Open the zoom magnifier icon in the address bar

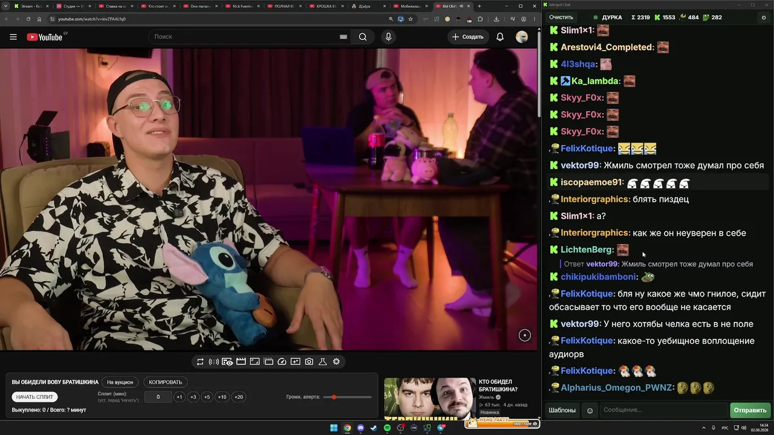pos(391,19)
